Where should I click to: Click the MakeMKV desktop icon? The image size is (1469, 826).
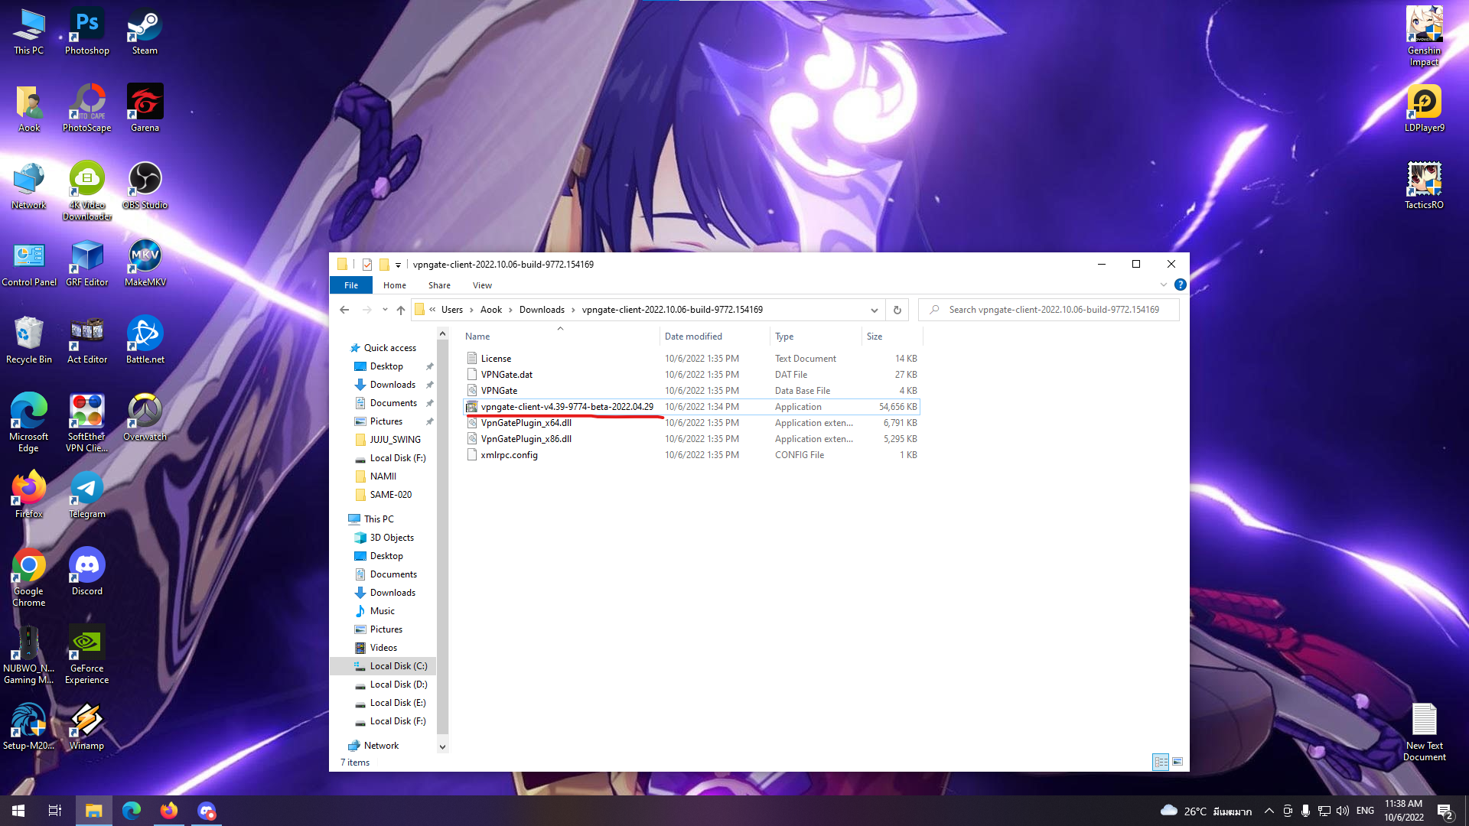(x=145, y=263)
